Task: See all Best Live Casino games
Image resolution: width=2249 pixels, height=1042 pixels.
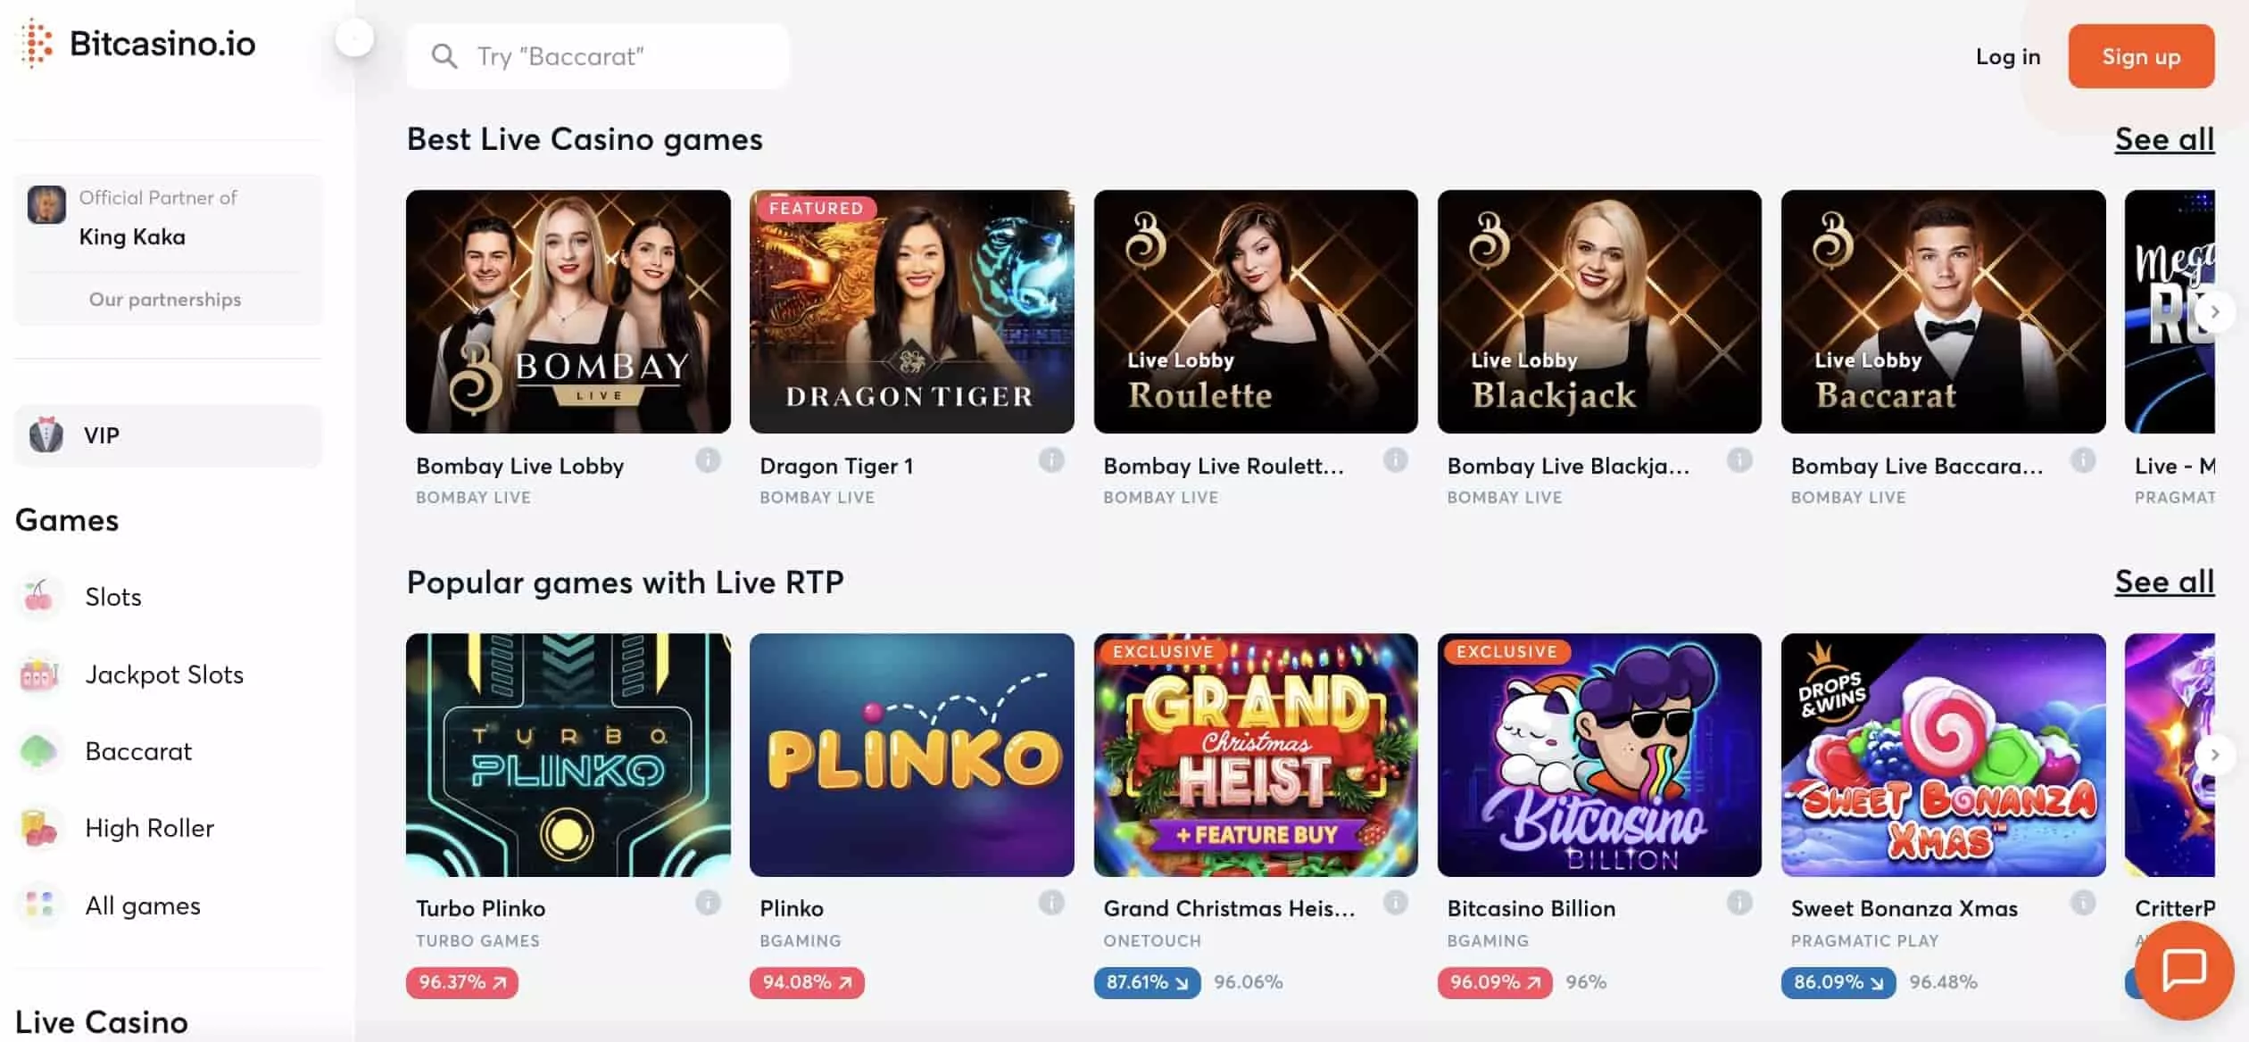Action: click(x=2164, y=139)
